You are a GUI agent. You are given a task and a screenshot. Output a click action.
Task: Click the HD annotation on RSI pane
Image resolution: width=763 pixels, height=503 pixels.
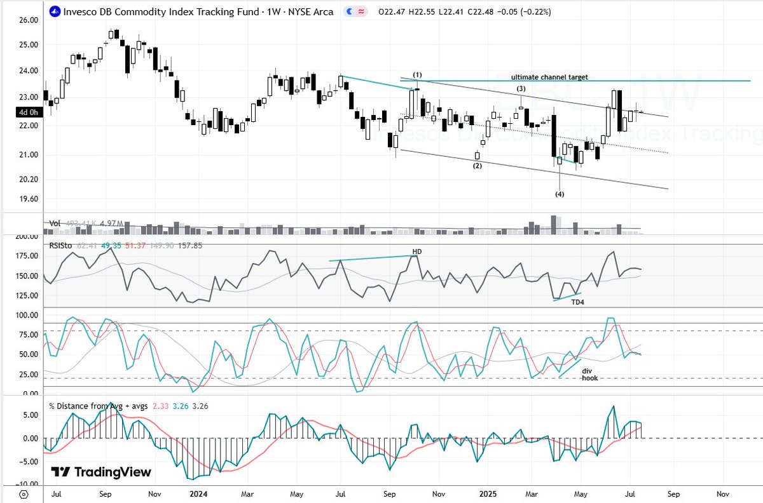[417, 251]
